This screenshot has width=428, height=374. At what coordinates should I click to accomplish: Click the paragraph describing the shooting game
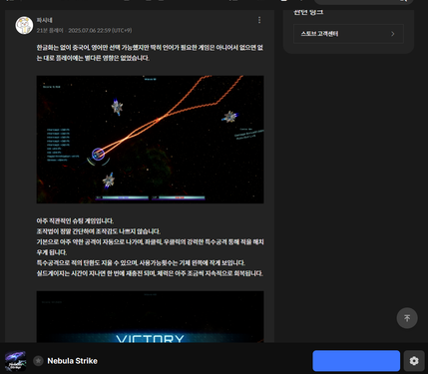[x=150, y=247]
